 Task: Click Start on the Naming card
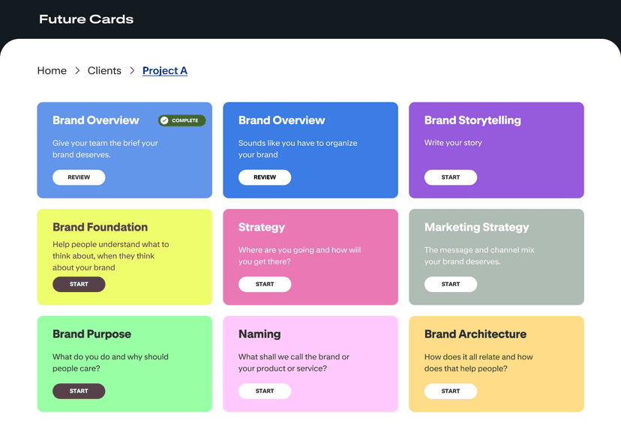point(265,391)
